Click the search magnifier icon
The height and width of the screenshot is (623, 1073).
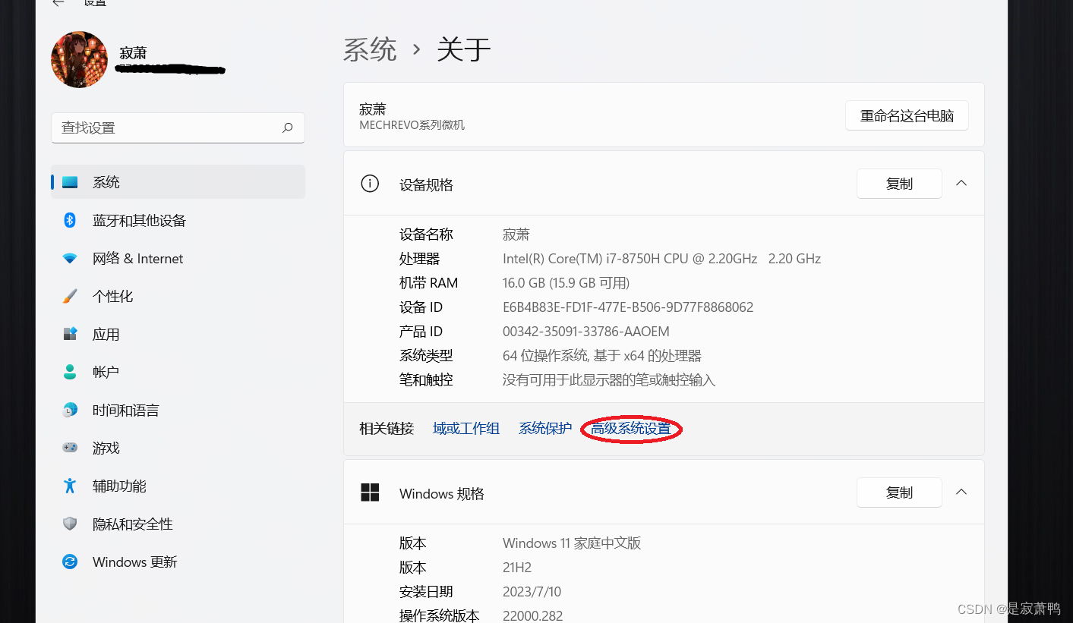(287, 128)
